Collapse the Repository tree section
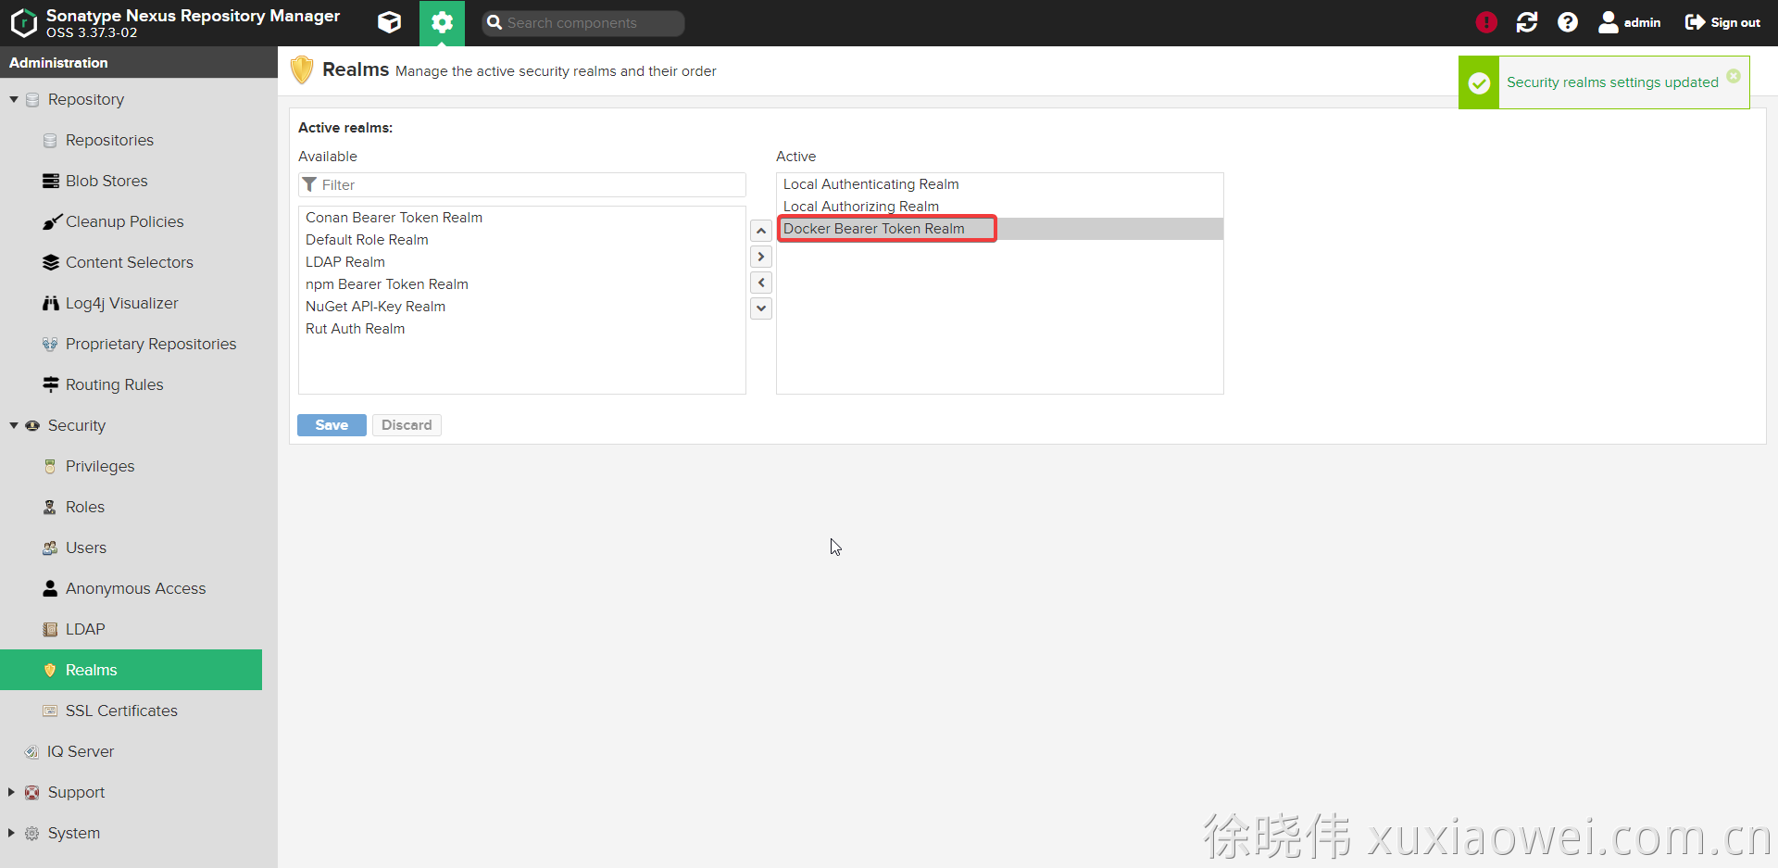Image resolution: width=1778 pixels, height=868 pixels. click(x=14, y=99)
